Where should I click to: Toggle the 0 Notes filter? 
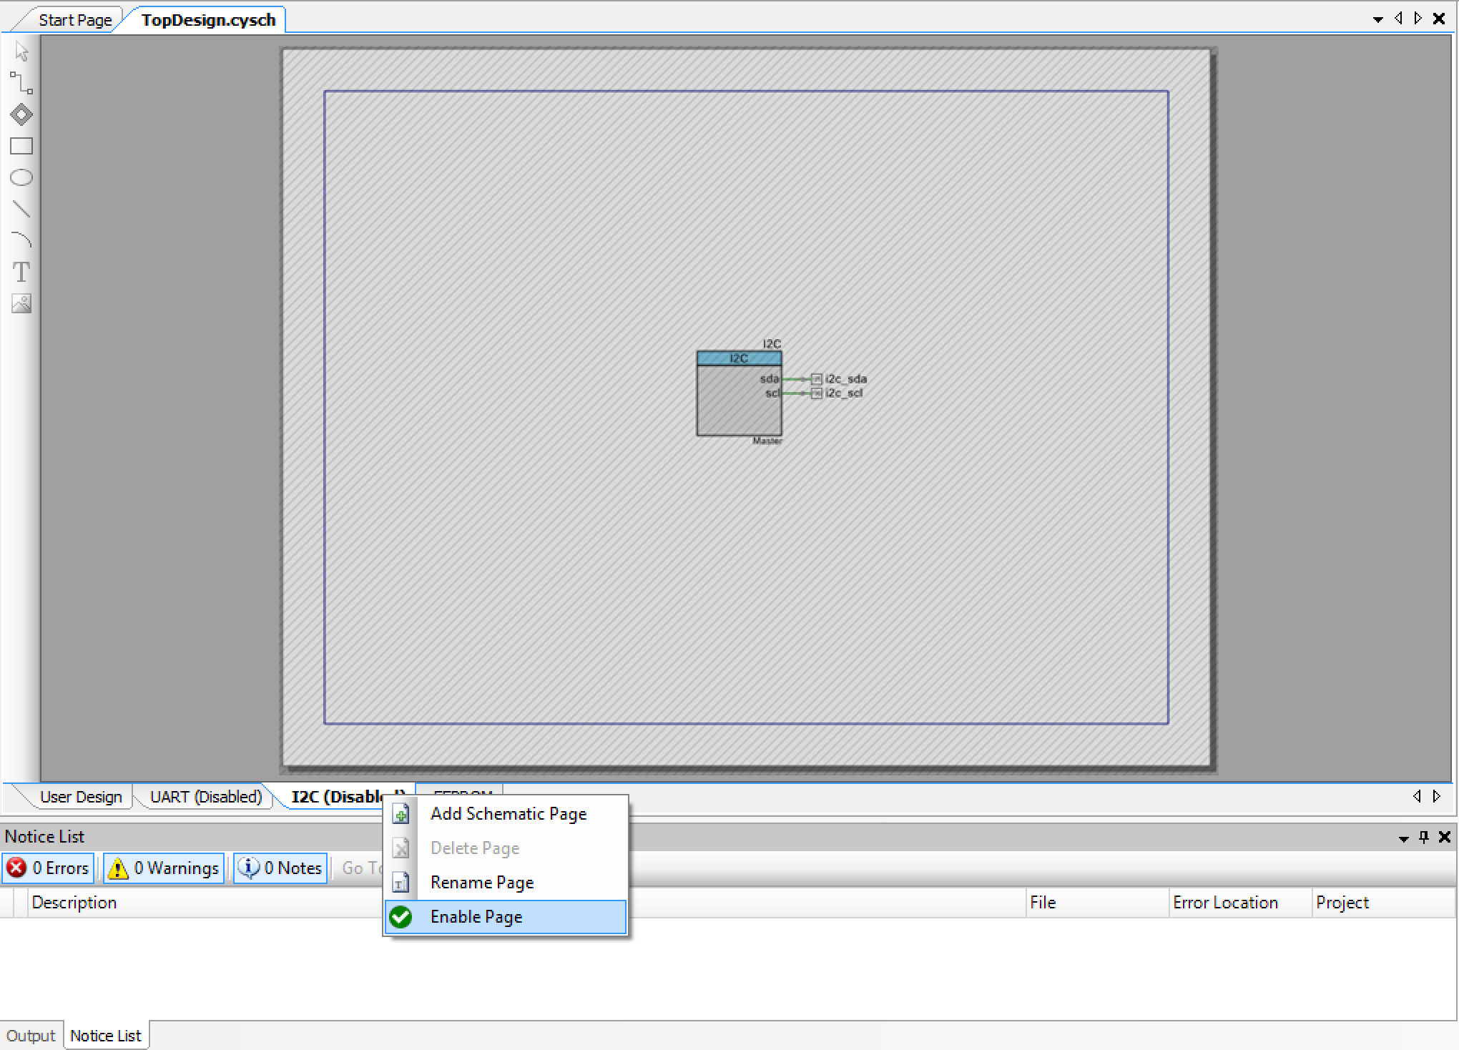coord(280,868)
